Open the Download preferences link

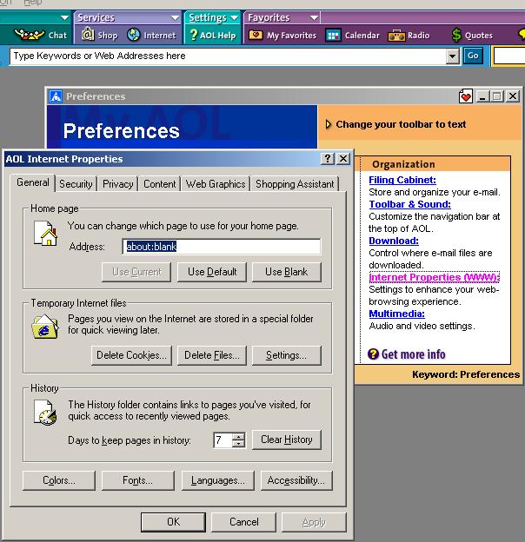(x=394, y=241)
